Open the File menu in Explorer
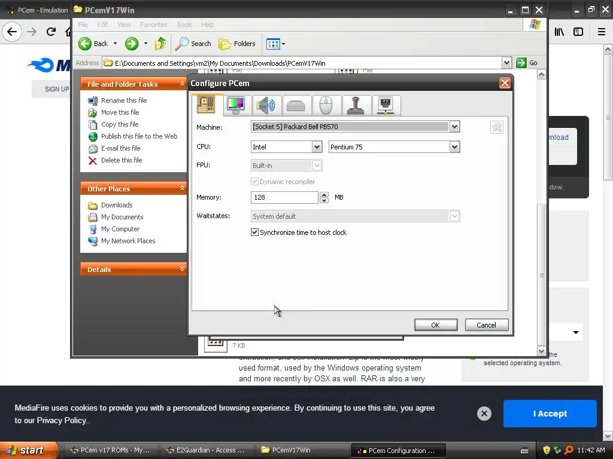The width and height of the screenshot is (613, 459). [83, 25]
